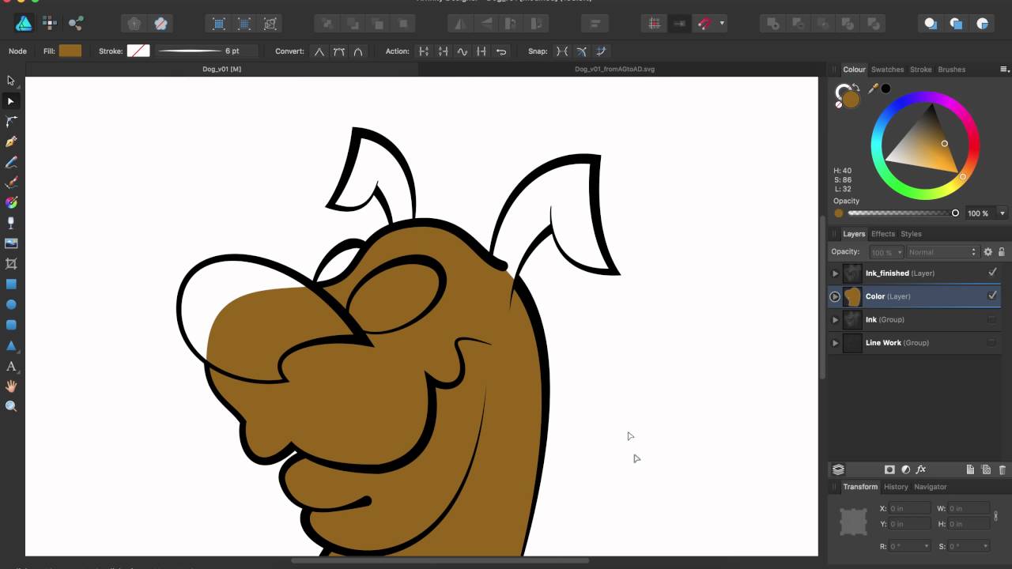Image resolution: width=1012 pixels, height=569 pixels.
Task: Switch to the Effects tab
Action: click(x=882, y=234)
